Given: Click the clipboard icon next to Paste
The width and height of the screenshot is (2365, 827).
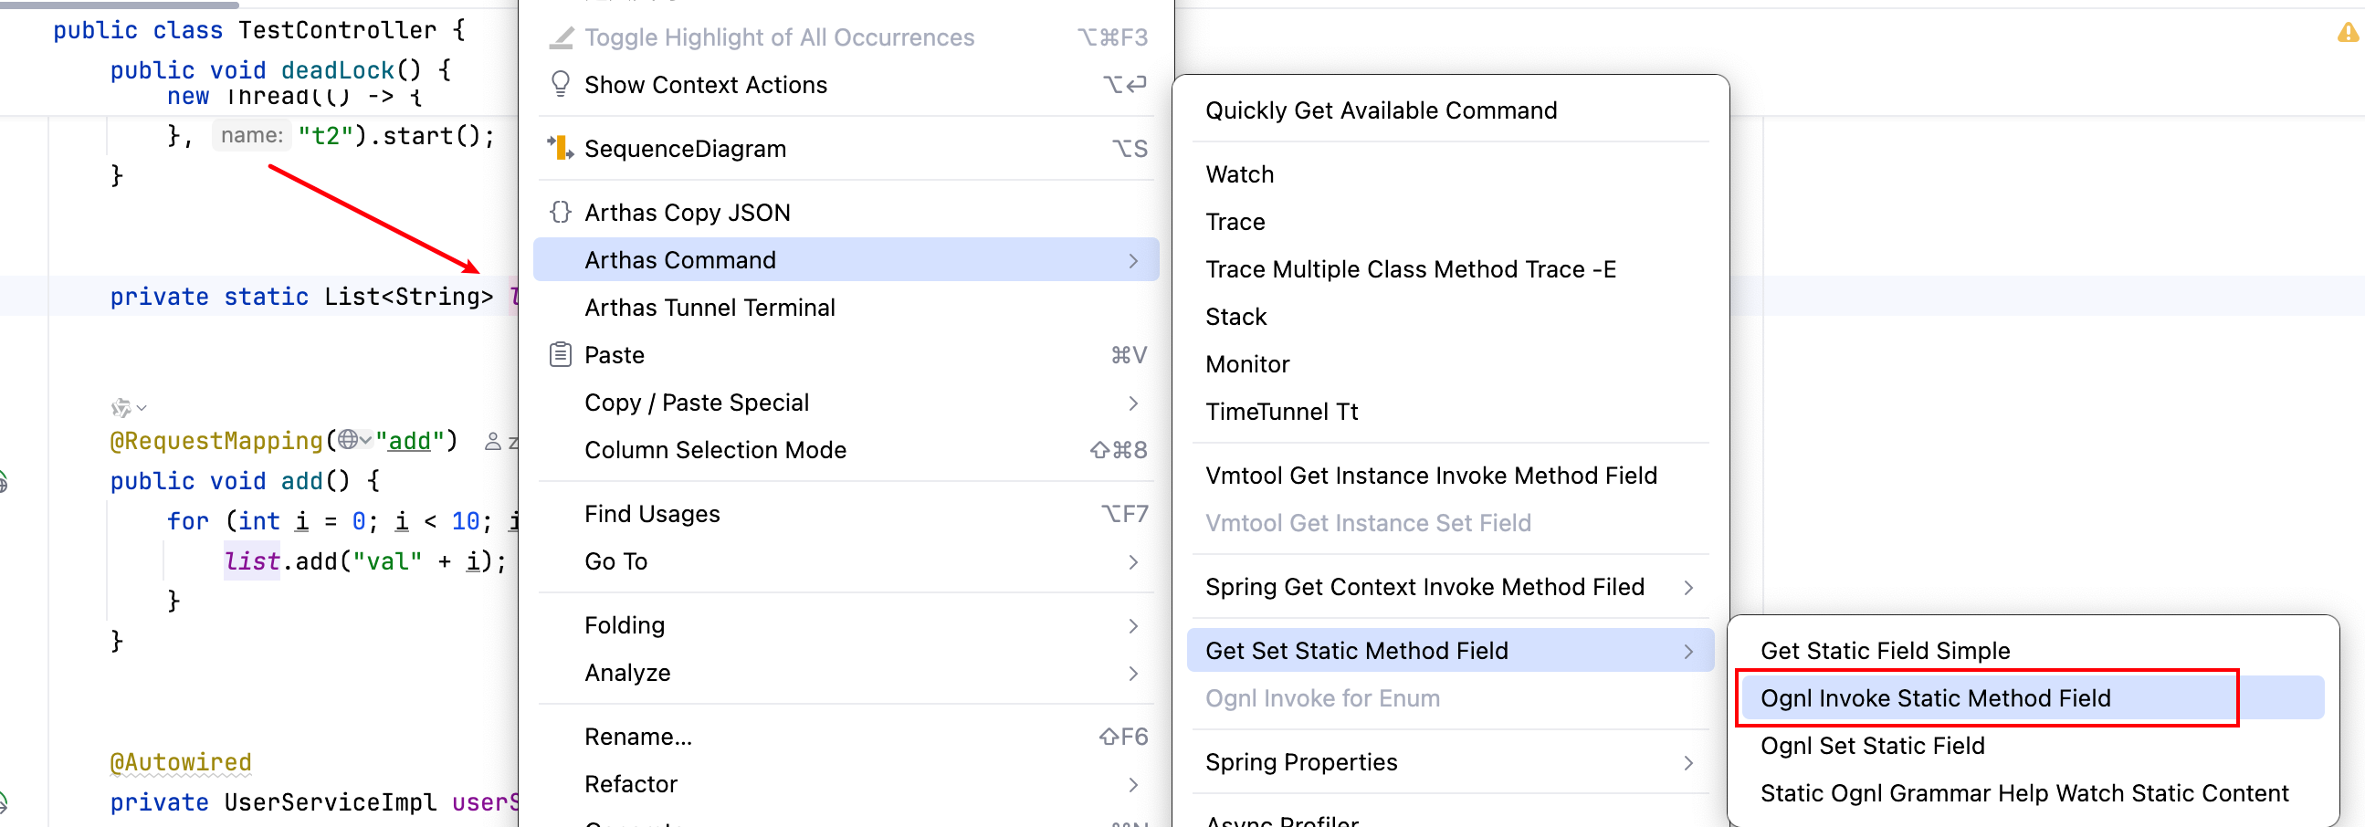Looking at the screenshot, I should click(560, 354).
